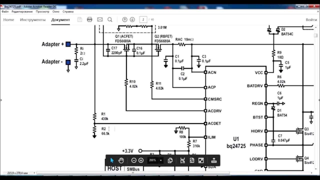This screenshot has height=180, width=320.
Task: Click the 200% zoom value field
Action: tap(153, 160)
